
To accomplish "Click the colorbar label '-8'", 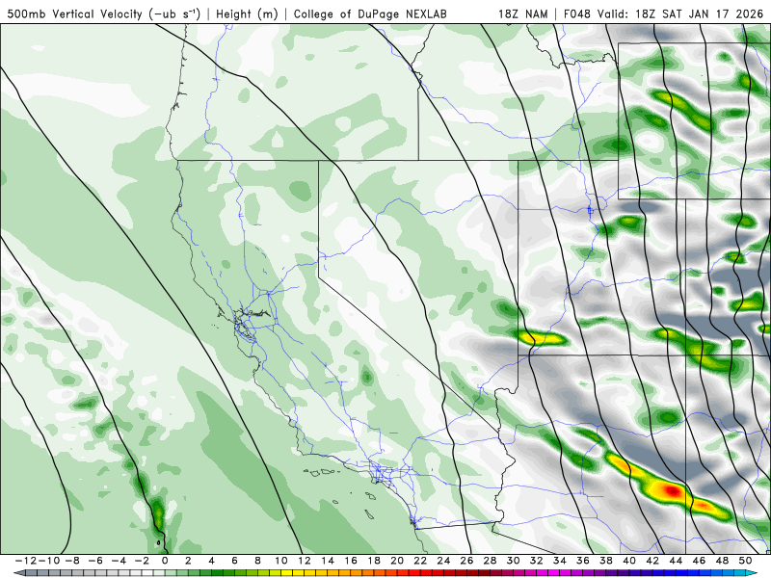I will (x=72, y=561).
